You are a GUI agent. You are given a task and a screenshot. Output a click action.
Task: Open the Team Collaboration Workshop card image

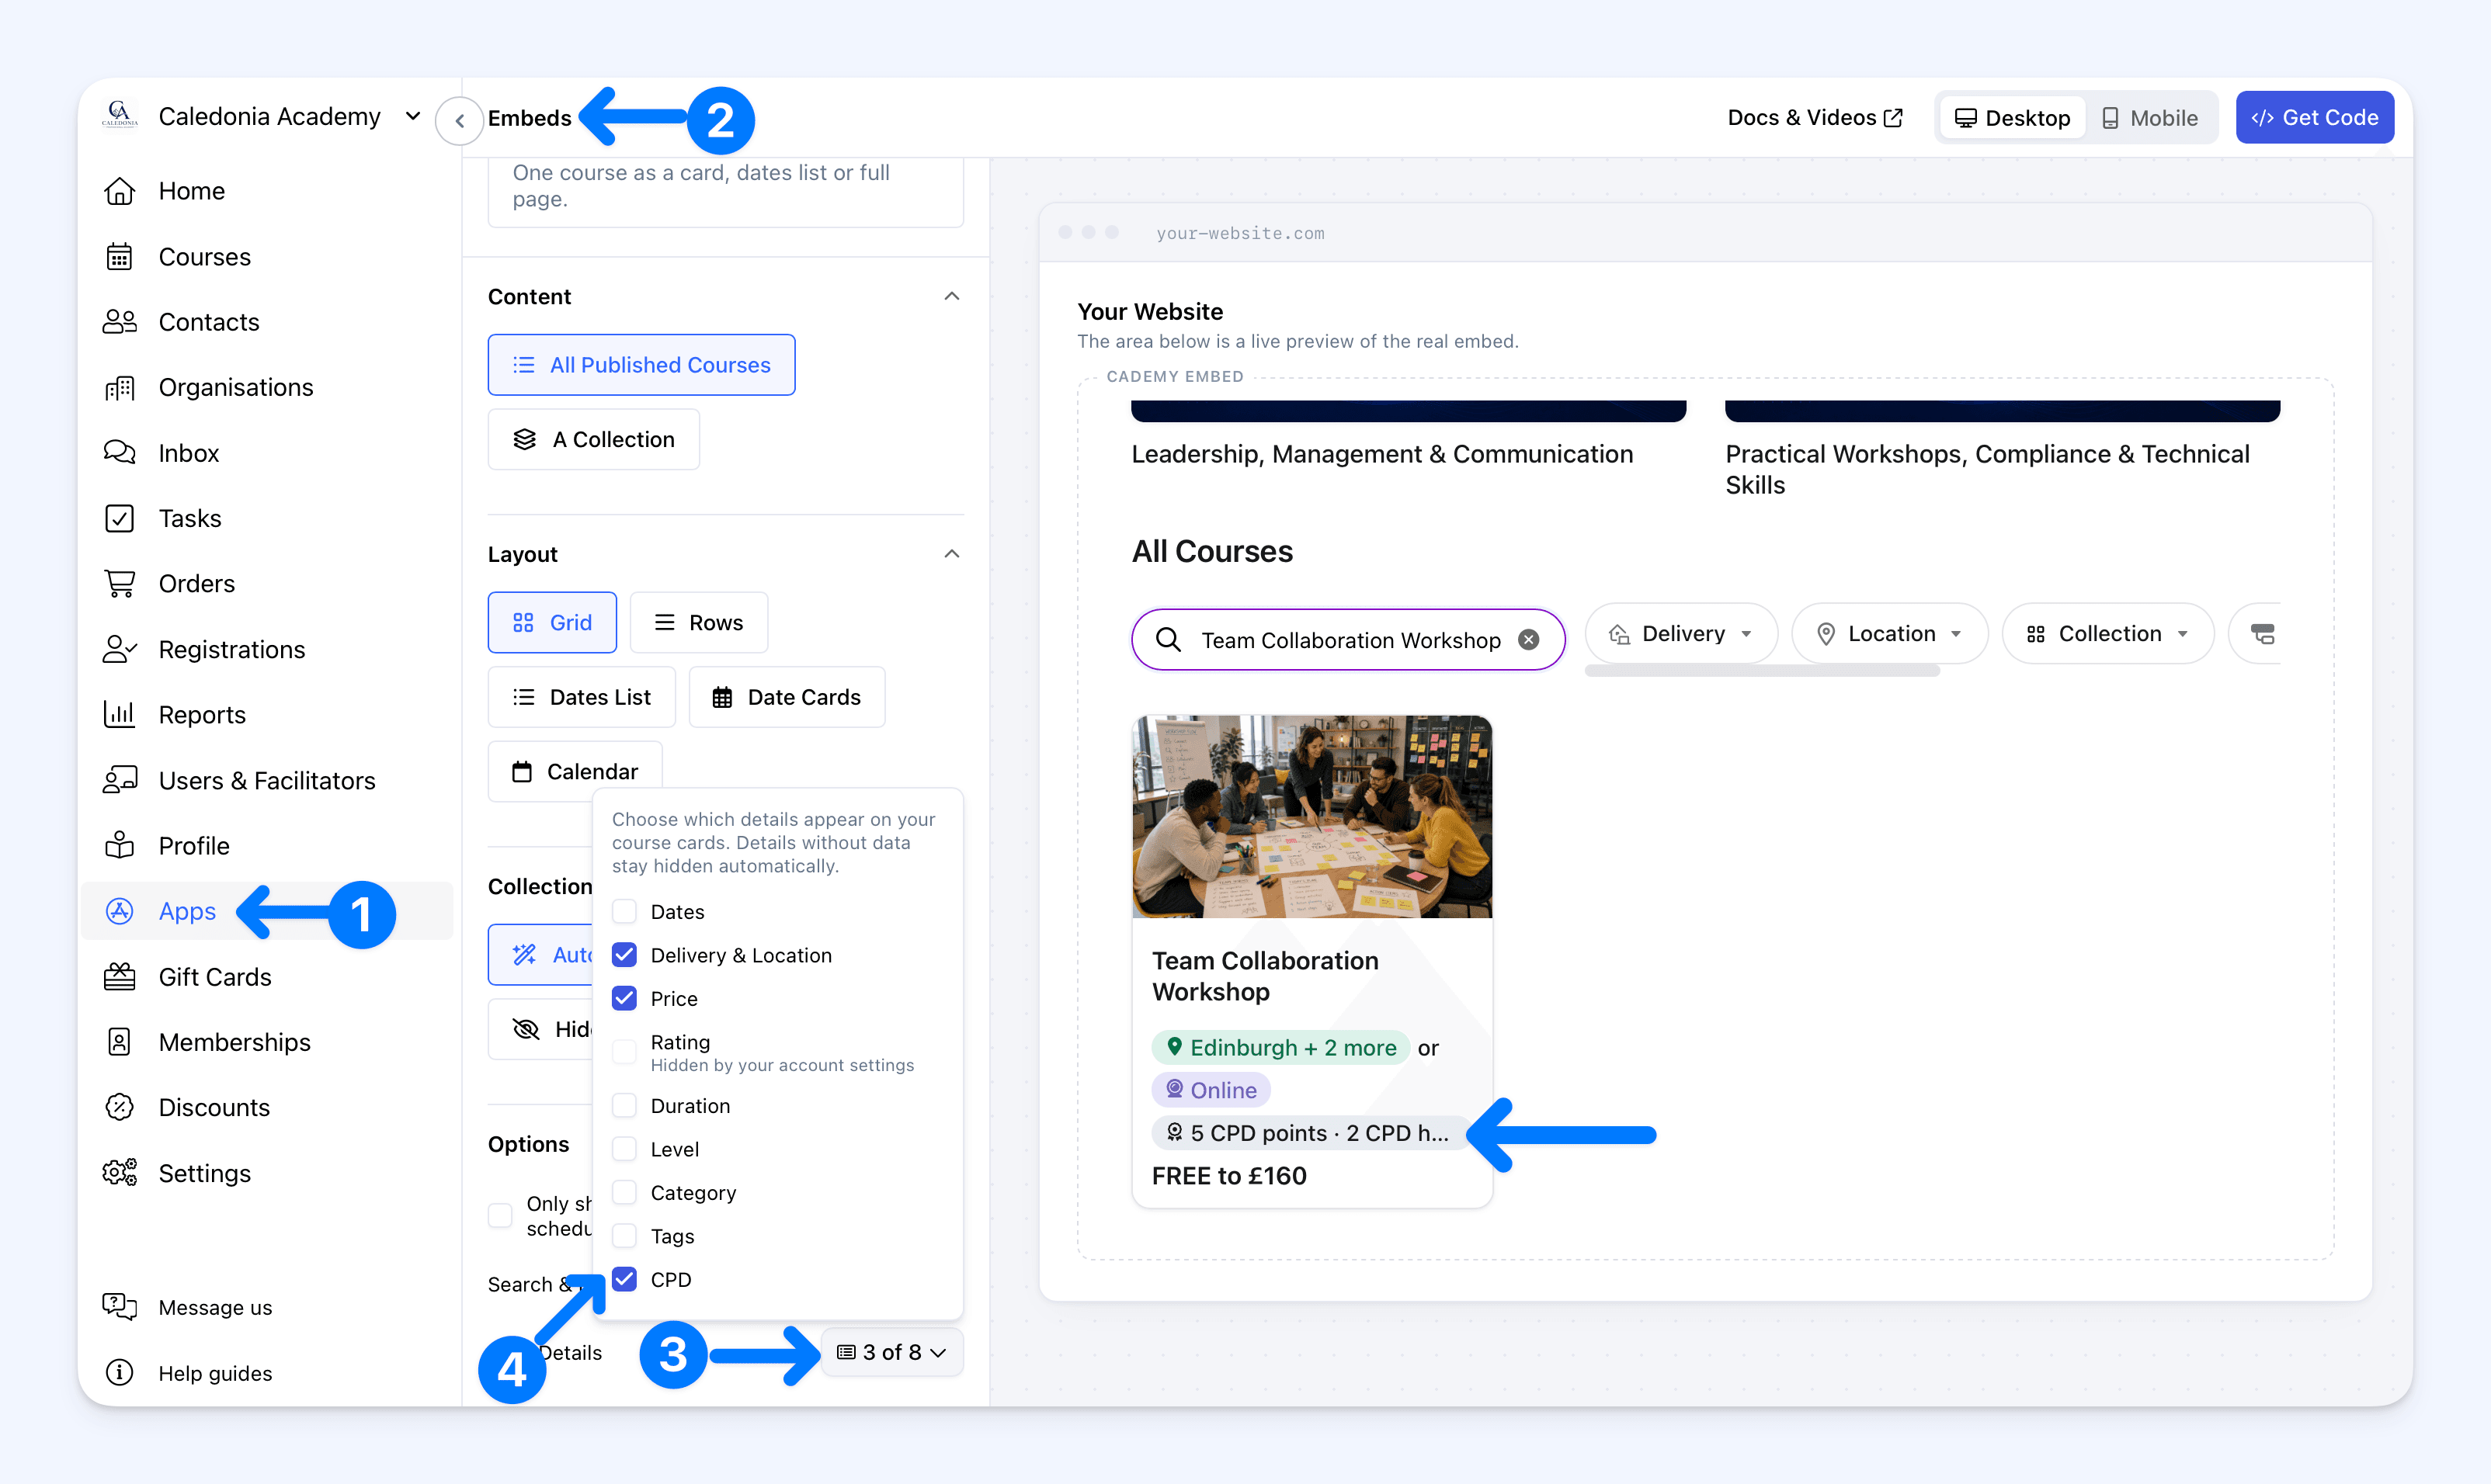coord(1312,816)
